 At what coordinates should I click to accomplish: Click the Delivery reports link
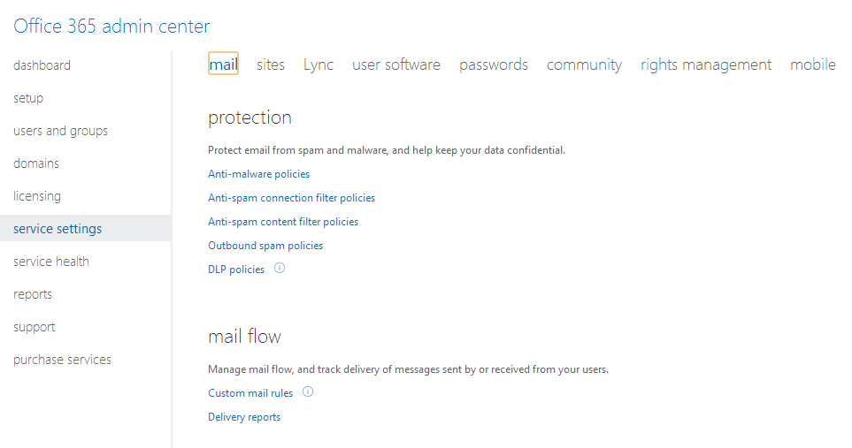tap(244, 417)
